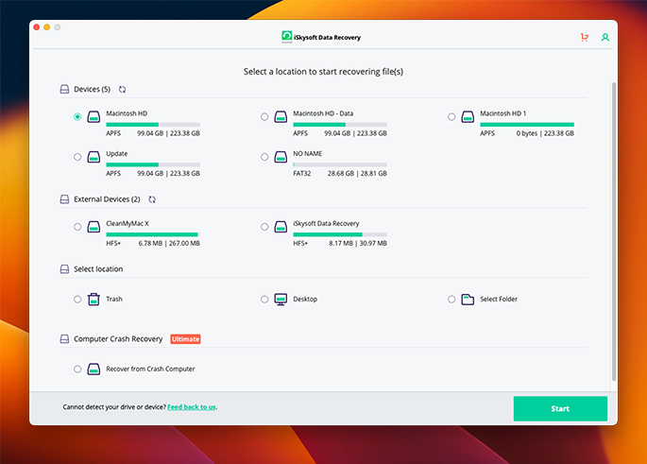Select the Desktop location radio button
Image resolution: width=647 pixels, height=464 pixels.
coord(264,300)
